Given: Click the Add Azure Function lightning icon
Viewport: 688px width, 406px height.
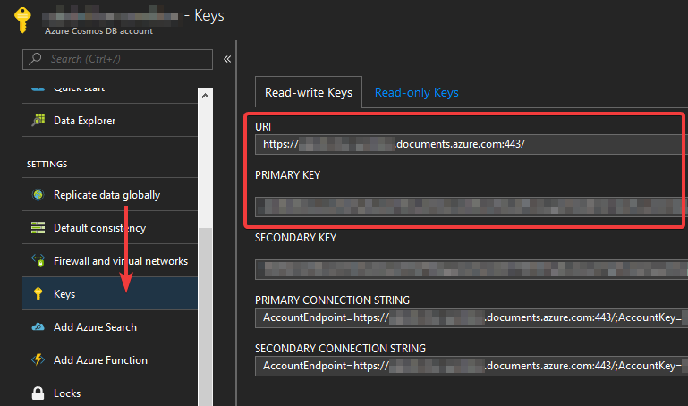Looking at the screenshot, I should point(38,359).
